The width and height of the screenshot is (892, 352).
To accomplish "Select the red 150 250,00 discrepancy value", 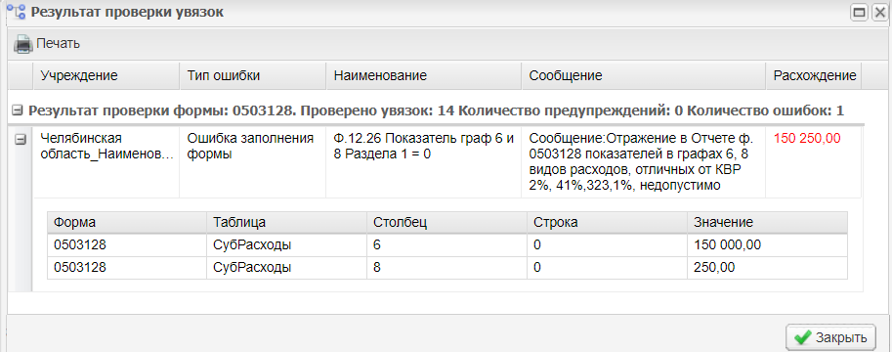I will [807, 139].
